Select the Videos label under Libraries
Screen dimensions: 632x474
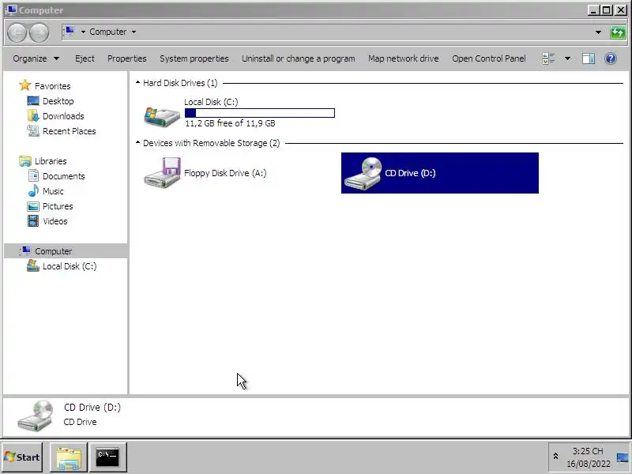click(55, 221)
